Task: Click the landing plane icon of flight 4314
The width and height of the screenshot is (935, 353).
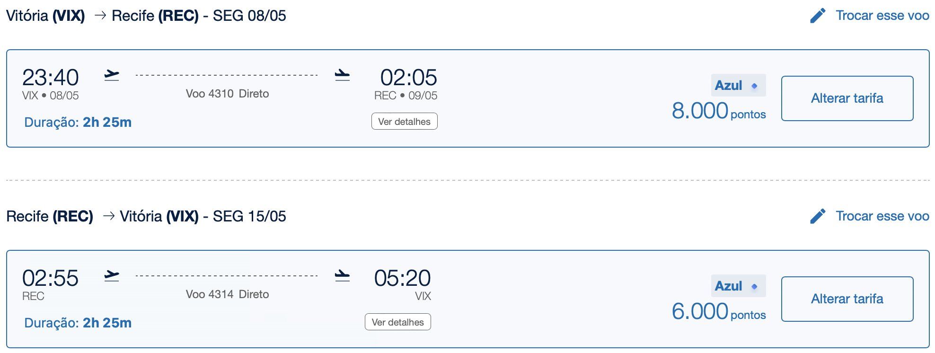Action: click(x=342, y=276)
